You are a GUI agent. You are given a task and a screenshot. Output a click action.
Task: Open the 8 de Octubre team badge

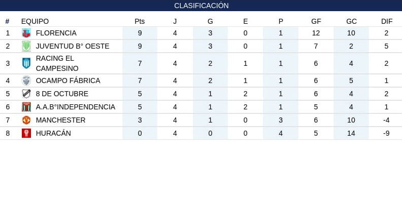click(x=26, y=94)
